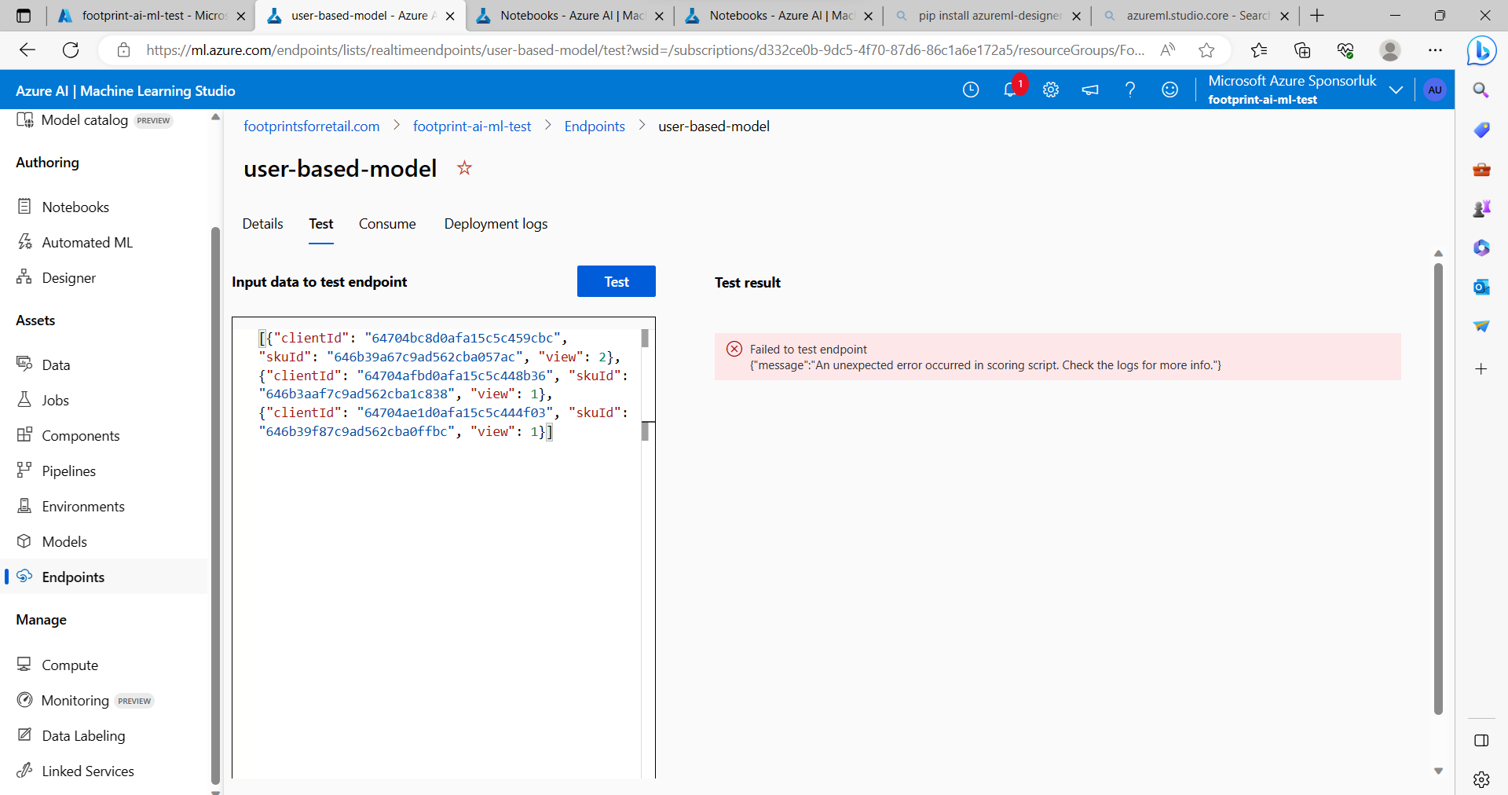Refresh the browser page

(x=71, y=50)
